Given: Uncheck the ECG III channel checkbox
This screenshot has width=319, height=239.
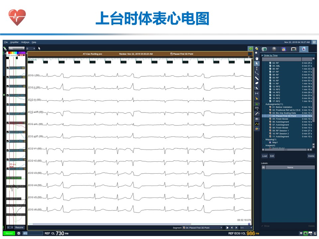Looking at the screenshot, I should (x=8, y=86).
